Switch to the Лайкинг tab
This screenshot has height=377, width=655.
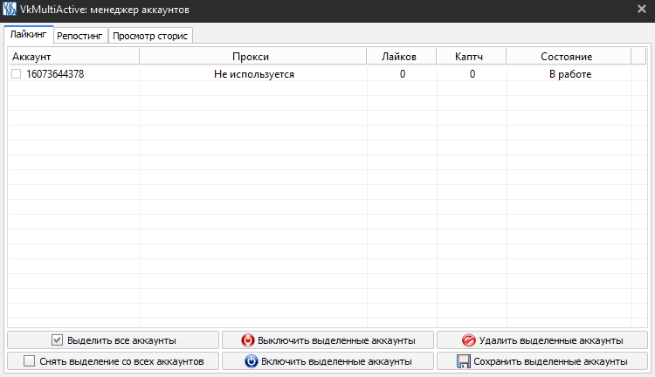[x=29, y=35]
